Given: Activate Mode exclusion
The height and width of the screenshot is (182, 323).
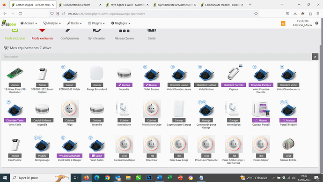Looking at the screenshot, I should (42, 35).
